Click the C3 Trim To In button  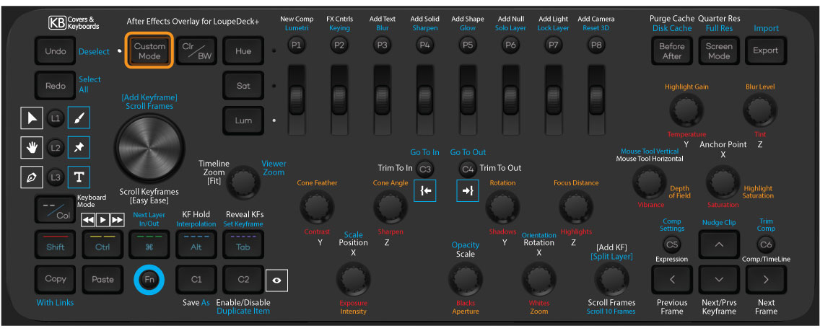click(x=425, y=169)
